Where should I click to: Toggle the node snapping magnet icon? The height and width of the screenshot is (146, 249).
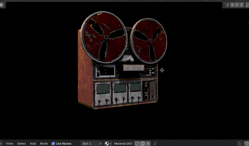tap(246, 144)
